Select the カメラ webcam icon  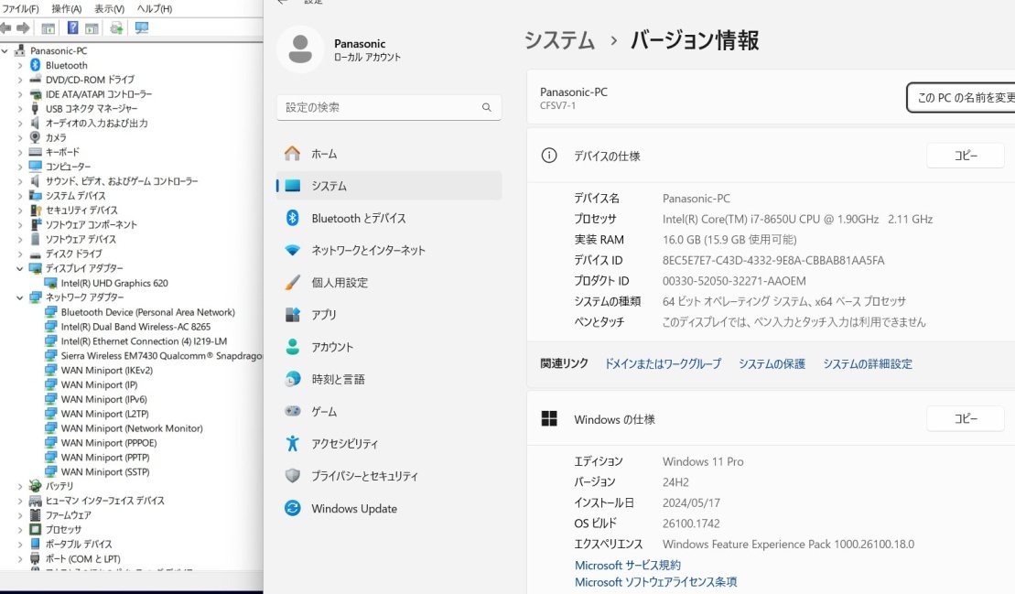point(36,137)
